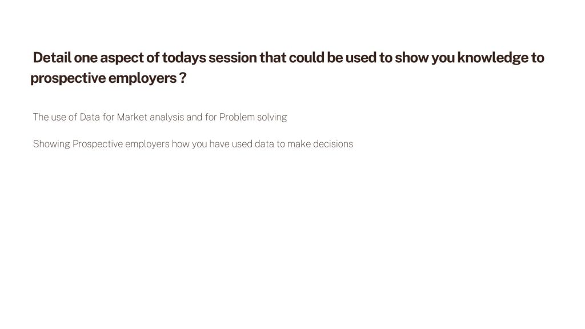Click 'The use of' at response start
Screen dimensions: 585x329
(55, 117)
